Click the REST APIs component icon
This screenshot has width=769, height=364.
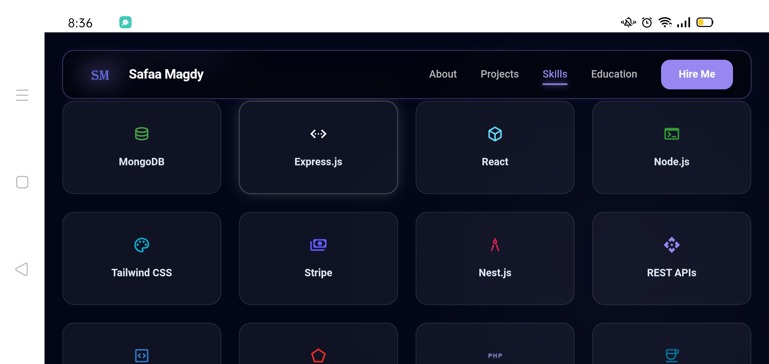coord(672,245)
